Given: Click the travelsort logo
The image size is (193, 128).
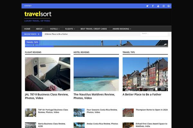Looking at the screenshot, I should coord(38,14).
